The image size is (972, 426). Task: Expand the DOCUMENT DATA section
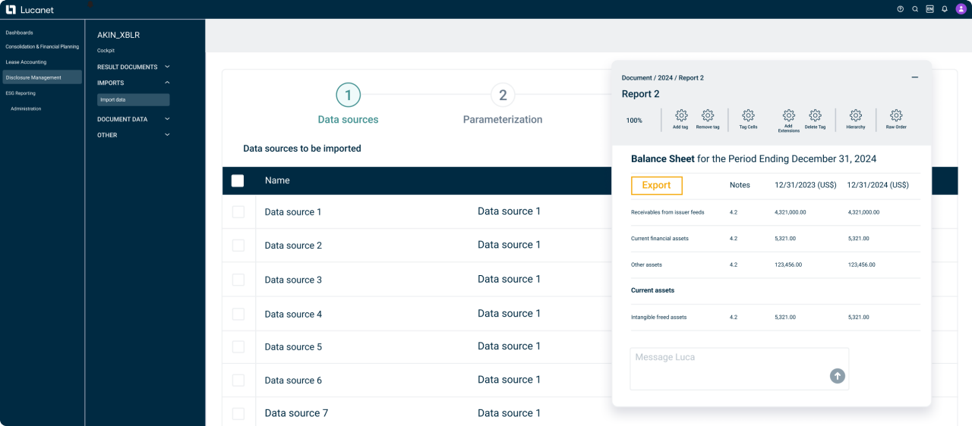tap(167, 119)
